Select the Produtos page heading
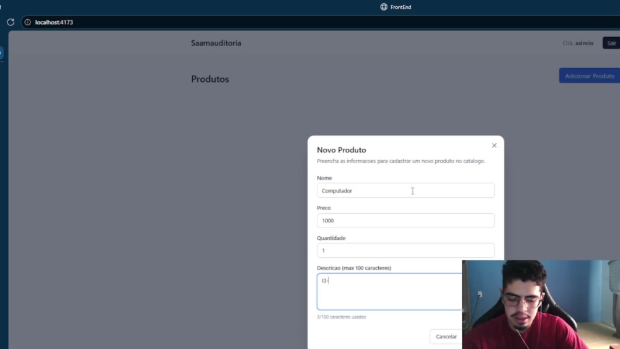Screen dimensions: 620x349 tap(210, 79)
